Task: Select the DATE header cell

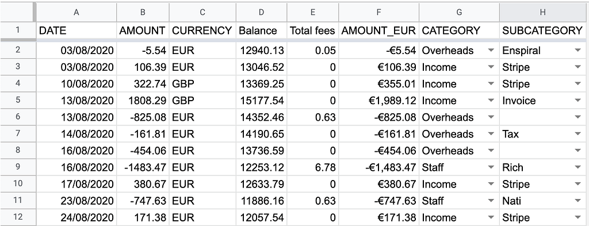Action: (77, 31)
